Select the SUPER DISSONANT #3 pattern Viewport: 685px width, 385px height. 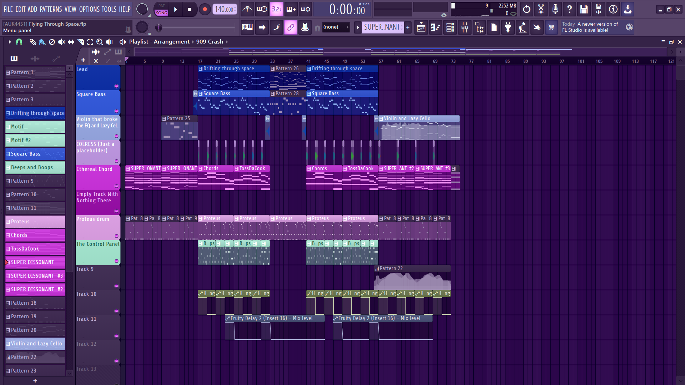[x=35, y=276]
